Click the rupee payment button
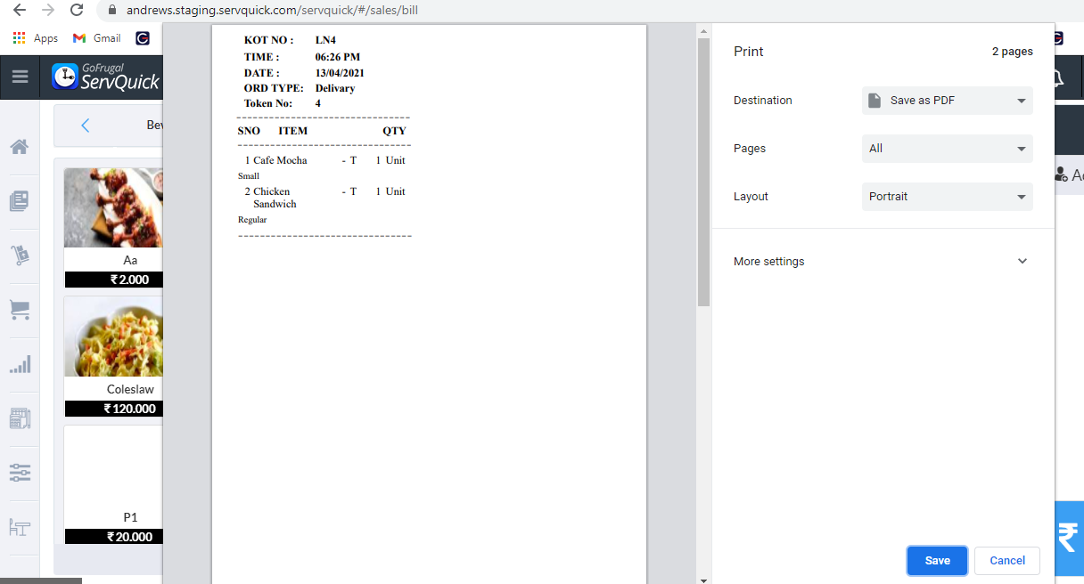The image size is (1084, 584). point(1069,538)
